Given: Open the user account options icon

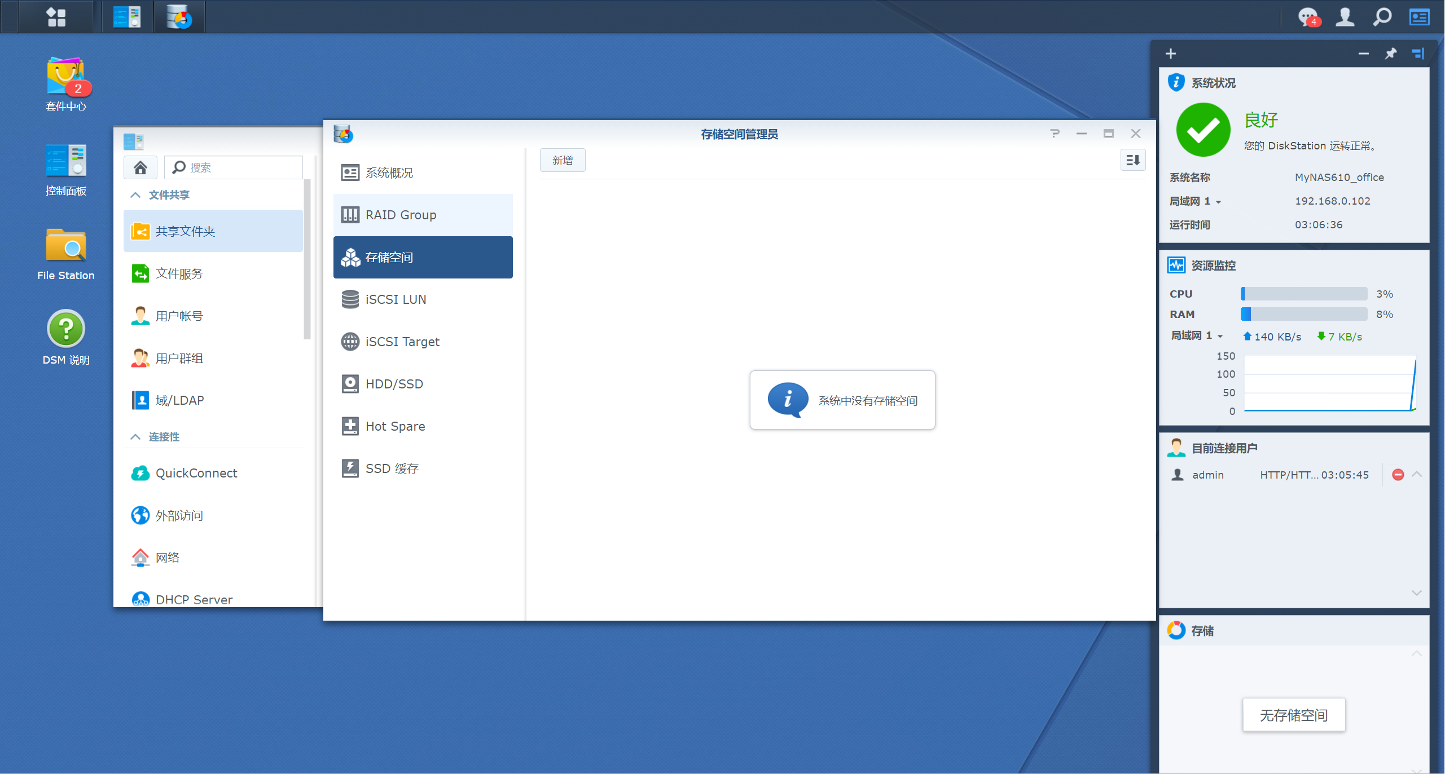Looking at the screenshot, I should [1345, 17].
